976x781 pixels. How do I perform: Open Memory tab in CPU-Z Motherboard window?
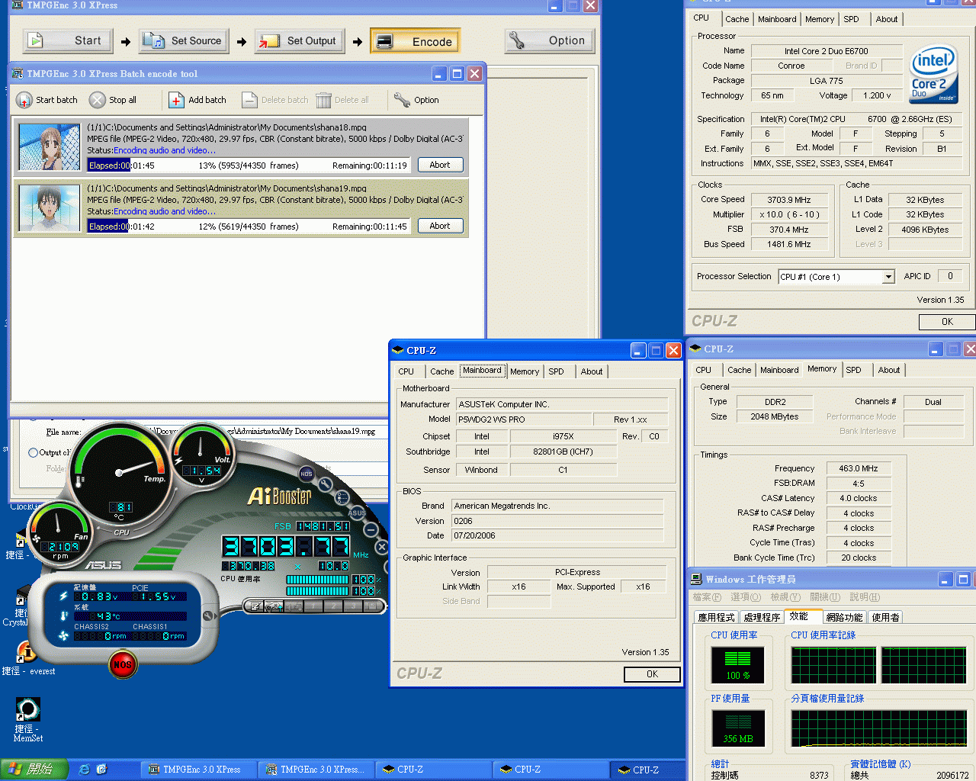[x=525, y=371]
